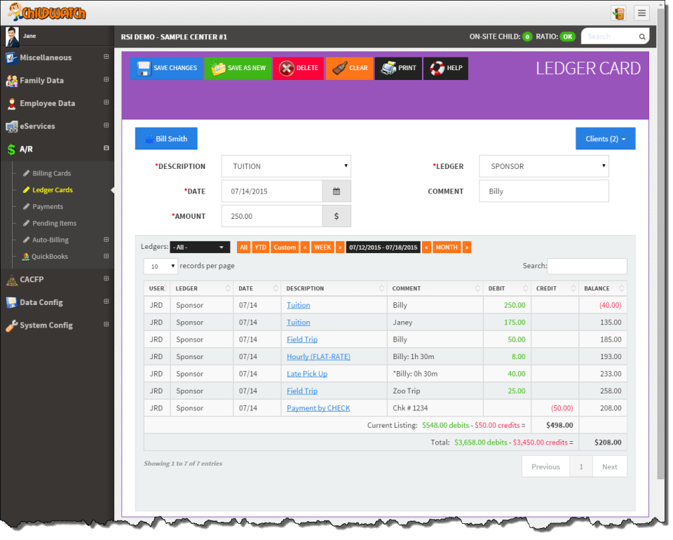Sort table by the Description column
The width and height of the screenshot is (673, 540).
334,288
